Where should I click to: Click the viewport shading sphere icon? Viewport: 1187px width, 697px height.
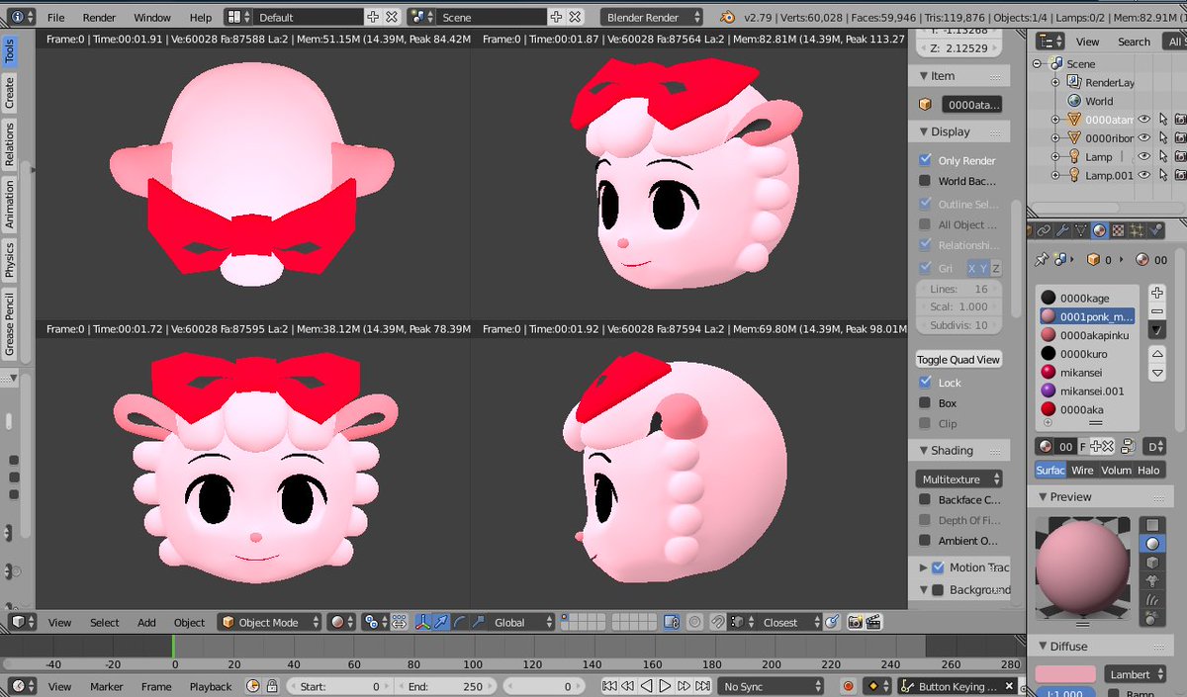click(342, 622)
